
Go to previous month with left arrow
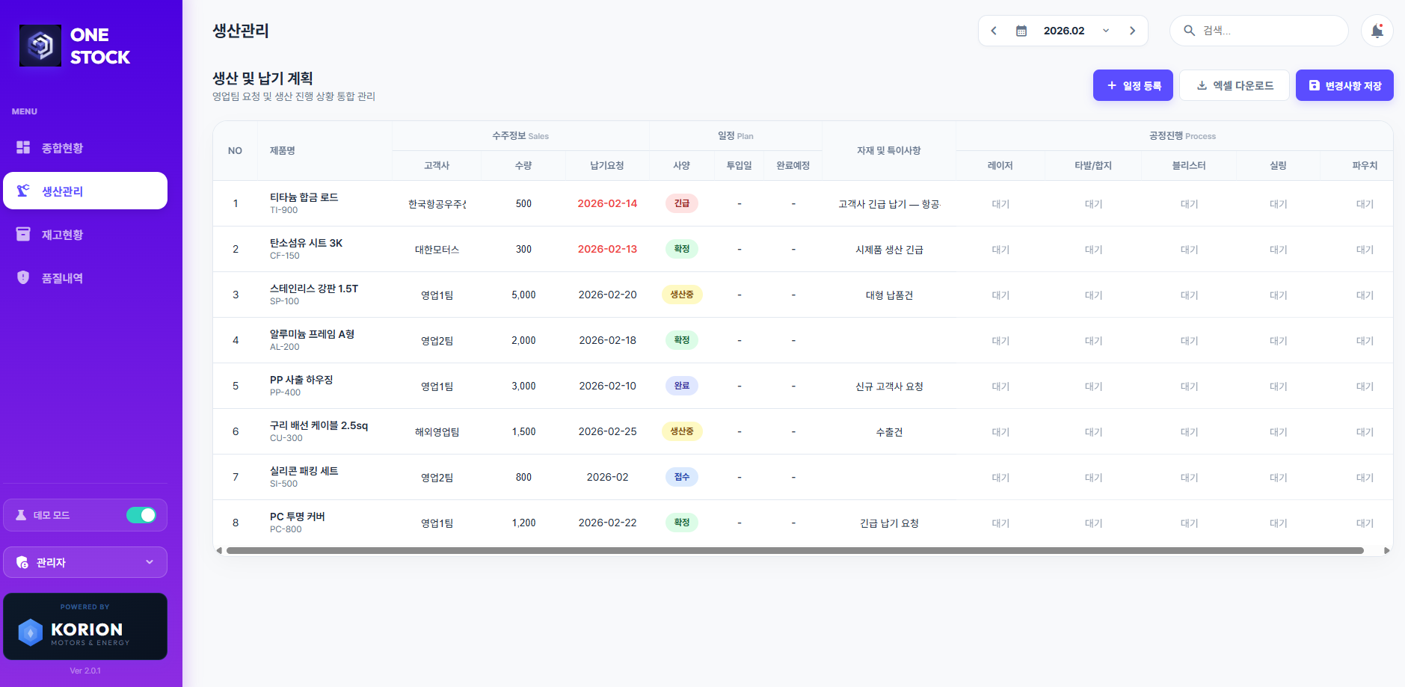tap(994, 31)
